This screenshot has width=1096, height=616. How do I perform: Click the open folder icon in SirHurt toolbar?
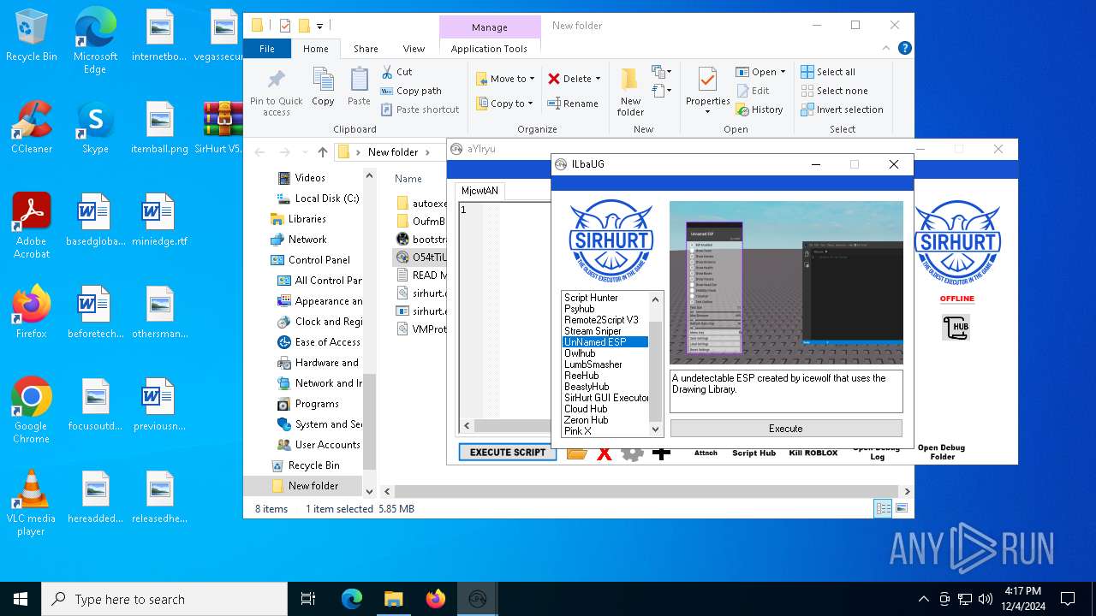coord(577,453)
